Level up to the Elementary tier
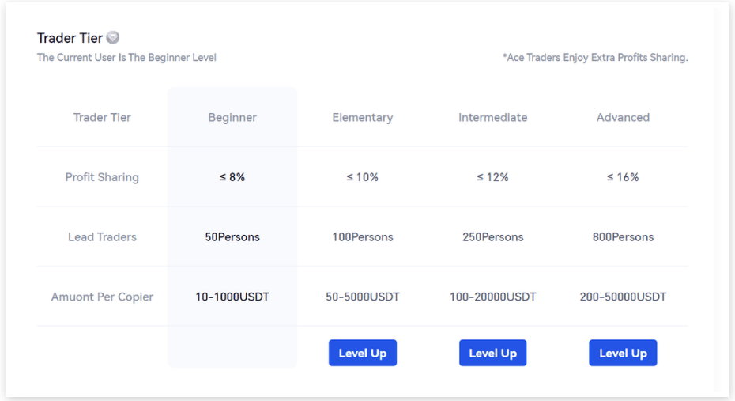 click(363, 353)
